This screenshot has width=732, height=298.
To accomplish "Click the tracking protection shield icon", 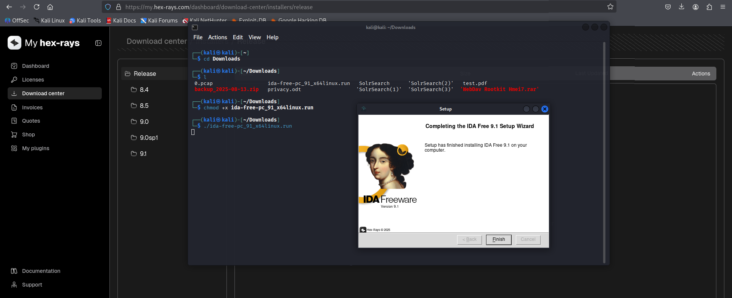I will coord(108,7).
